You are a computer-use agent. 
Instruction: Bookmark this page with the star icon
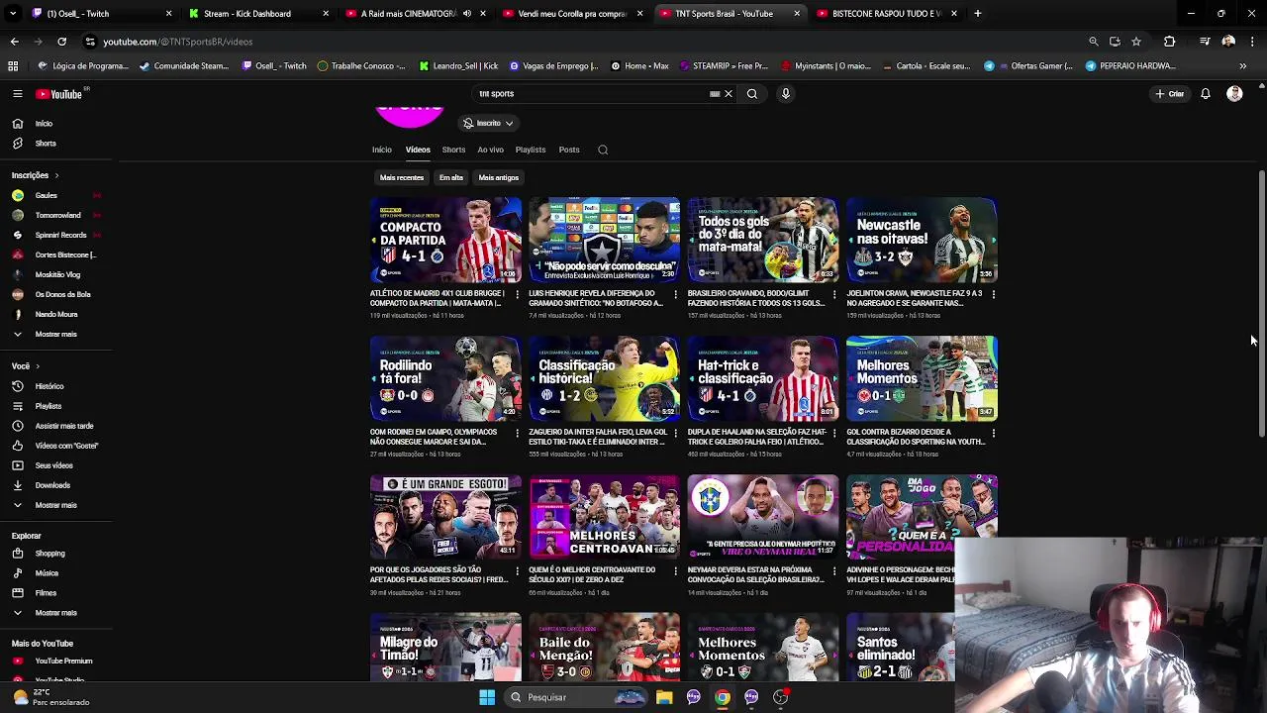pyautogui.click(x=1136, y=42)
